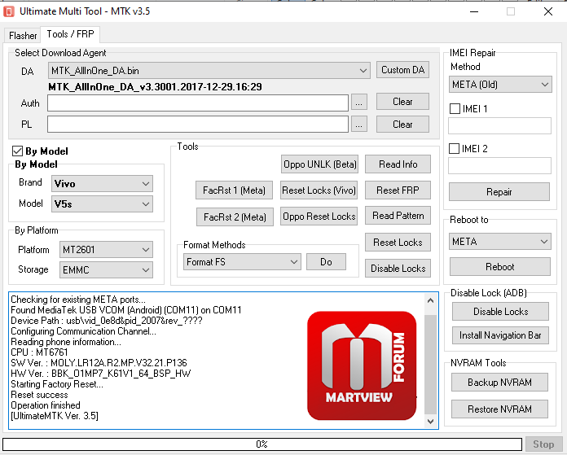Click the log scrollbar up arrow
567x455 pixels.
pos(430,300)
